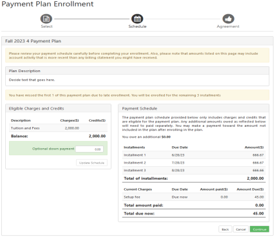Click the Balance 2,000.00 amount
The height and width of the screenshot is (237, 275).
tap(97, 136)
